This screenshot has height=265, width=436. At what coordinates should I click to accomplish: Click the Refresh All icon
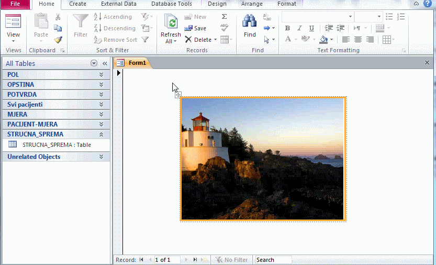click(171, 21)
